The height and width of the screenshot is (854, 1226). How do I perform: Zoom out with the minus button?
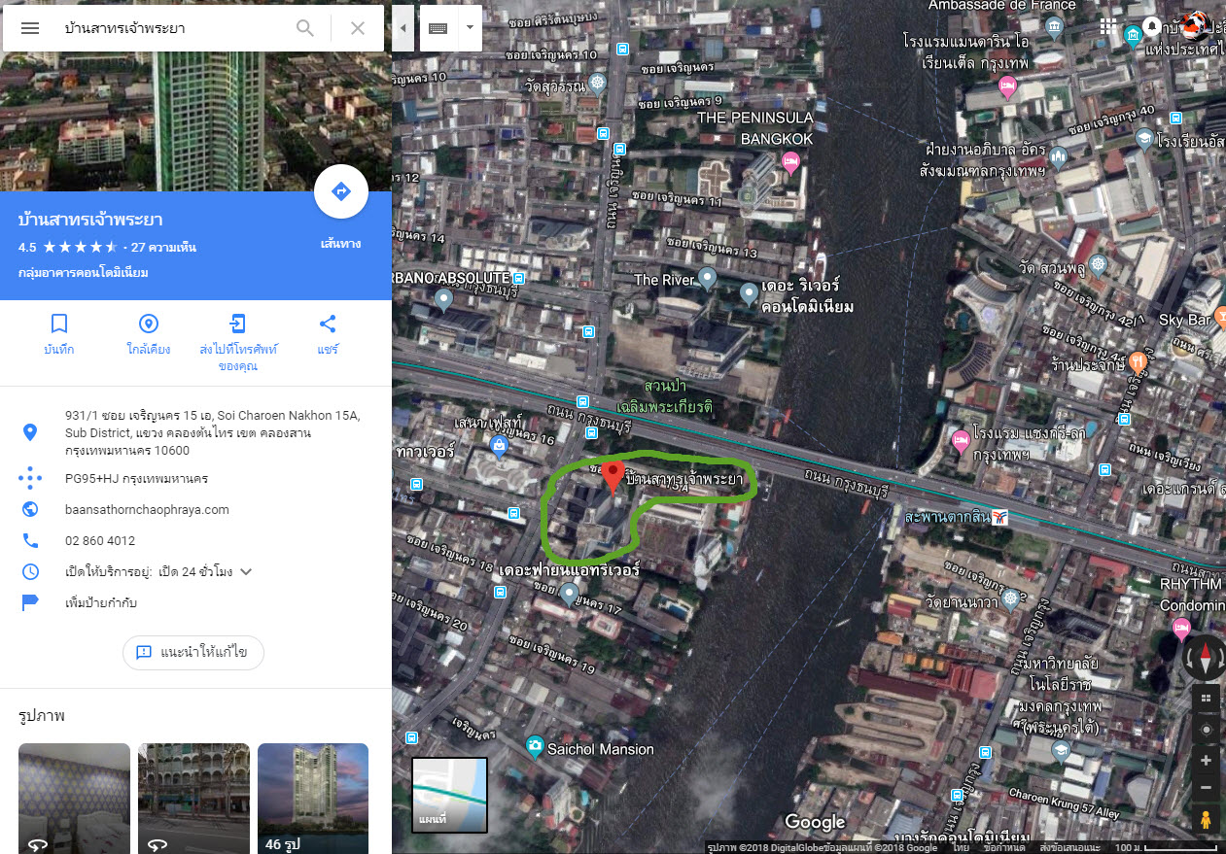[x=1206, y=787]
